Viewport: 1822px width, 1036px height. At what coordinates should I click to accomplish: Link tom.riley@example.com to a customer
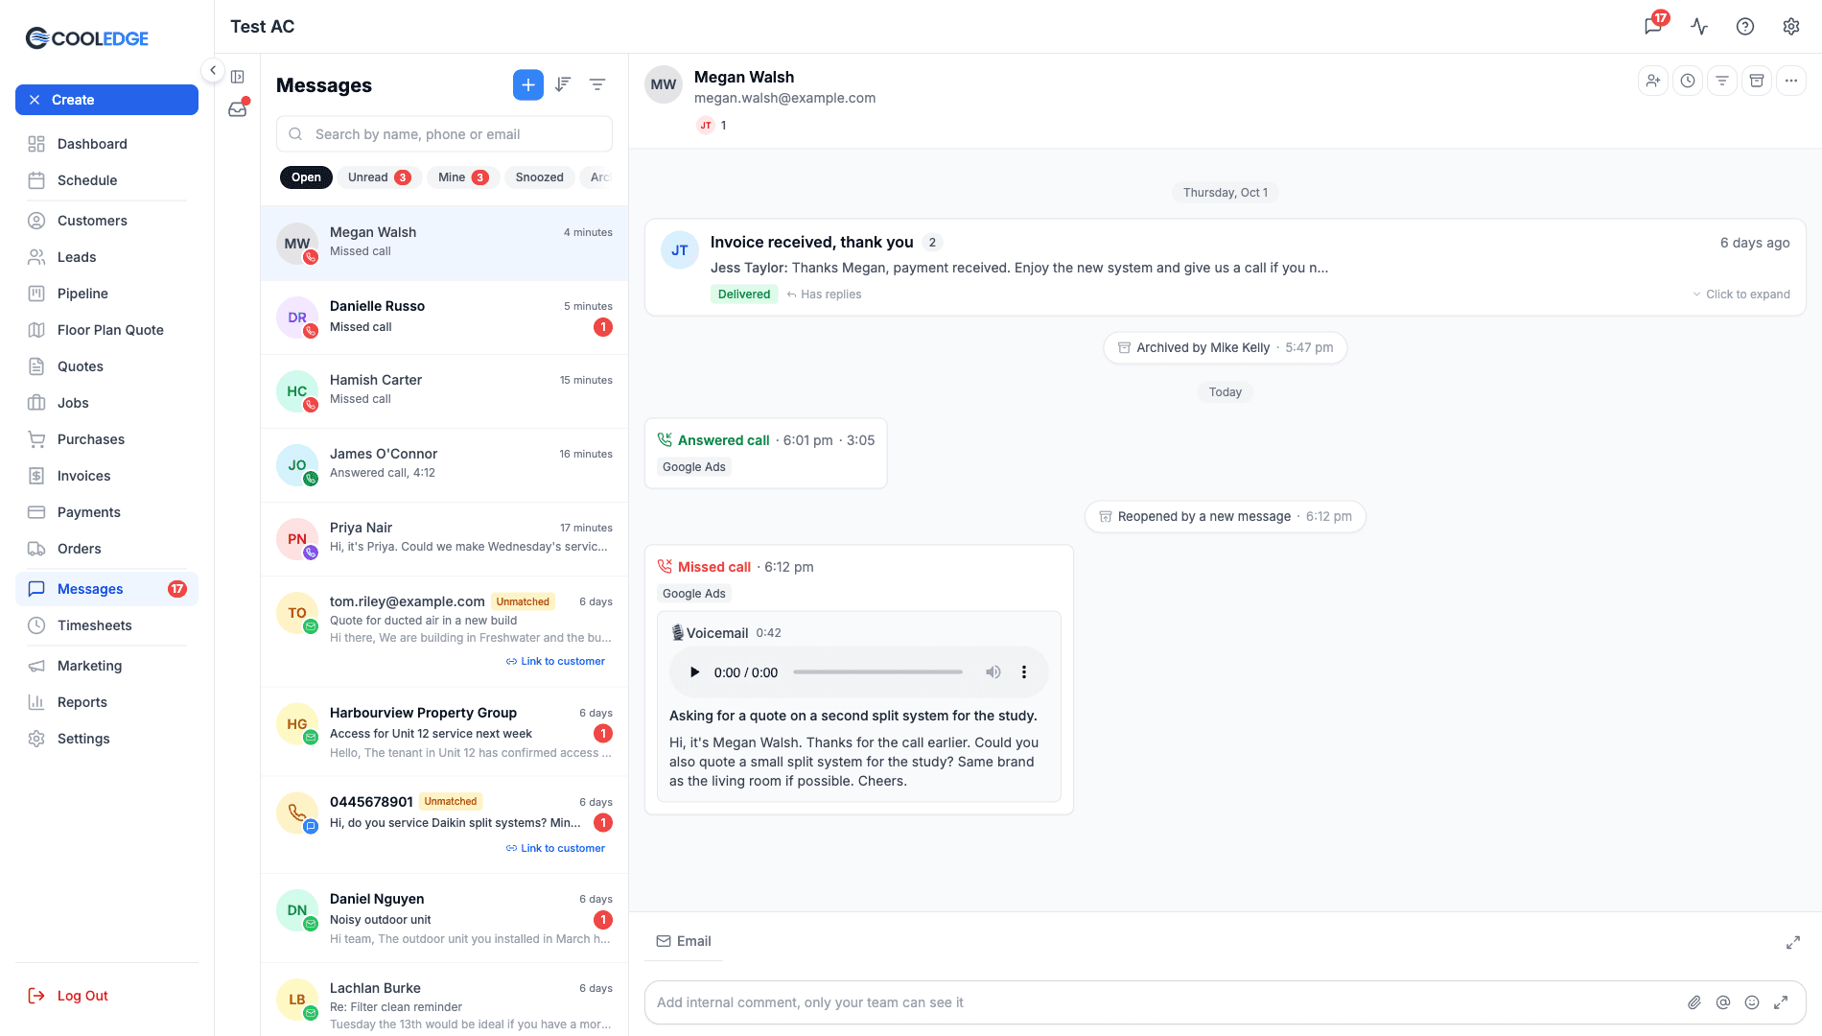click(555, 661)
